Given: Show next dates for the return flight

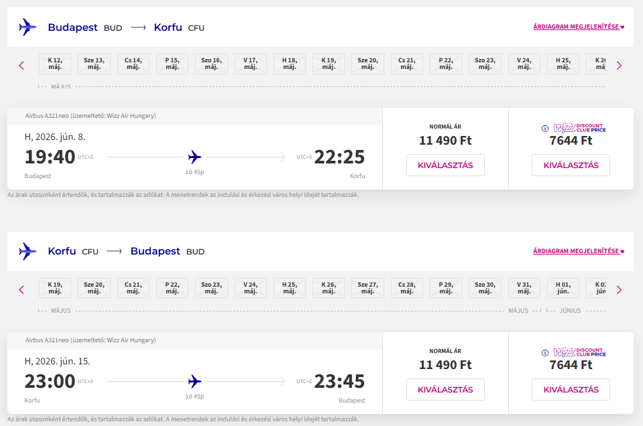Looking at the screenshot, I should [x=619, y=289].
